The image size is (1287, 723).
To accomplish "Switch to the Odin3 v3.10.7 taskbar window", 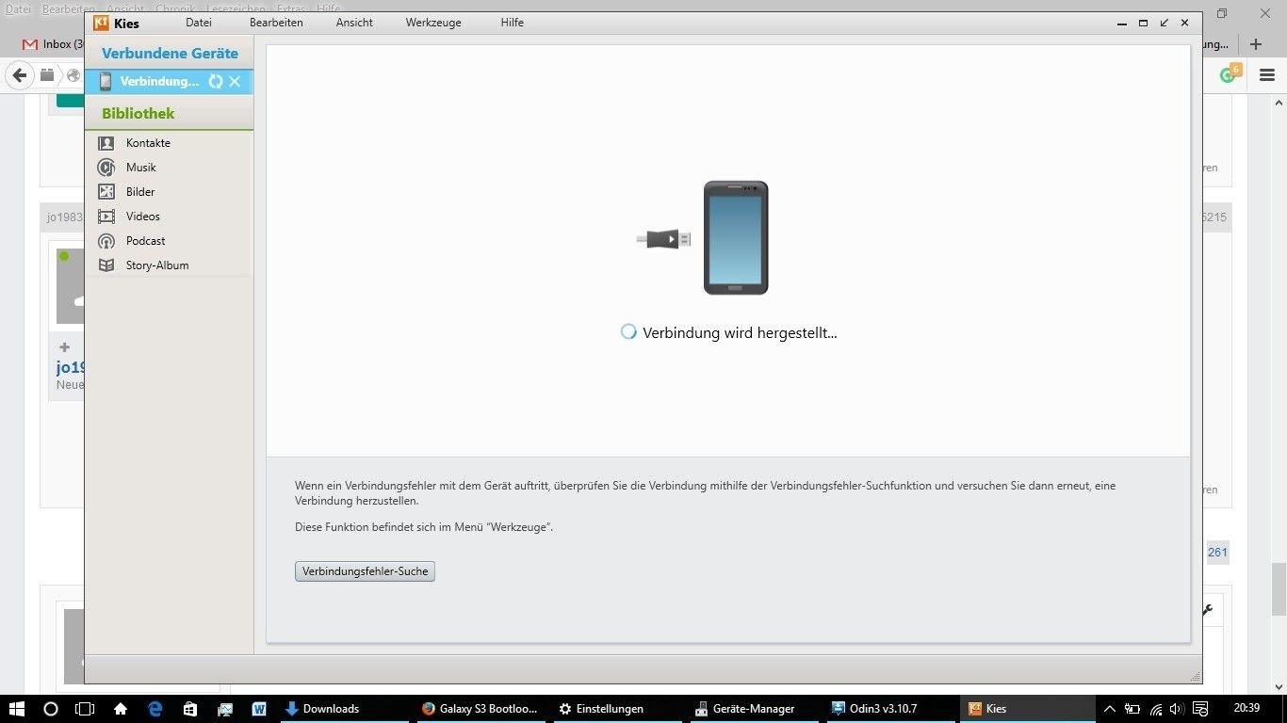I will 890,709.
